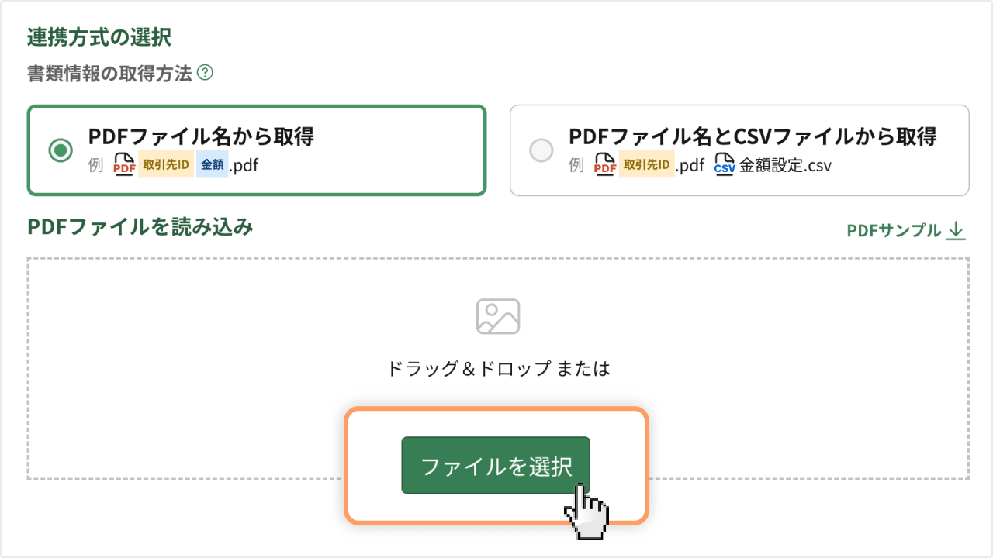Click the PDF file icon in the left option example
993x558 pixels.
[x=124, y=164]
